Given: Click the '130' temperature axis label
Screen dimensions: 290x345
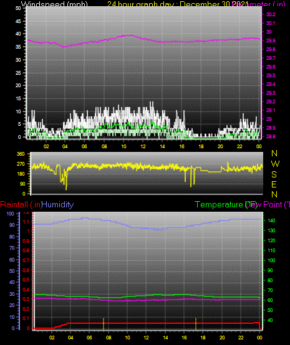Looking at the screenshot, I should coord(271,230).
